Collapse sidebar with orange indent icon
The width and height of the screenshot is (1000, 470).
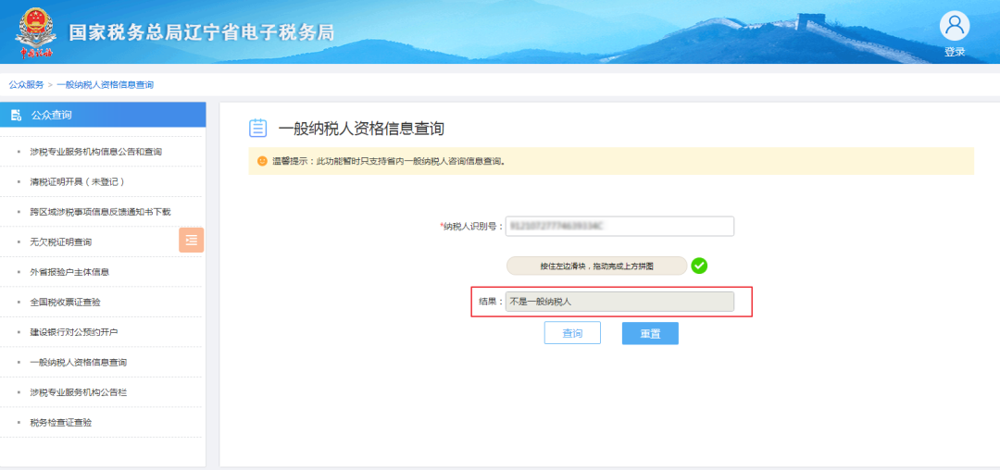(192, 241)
